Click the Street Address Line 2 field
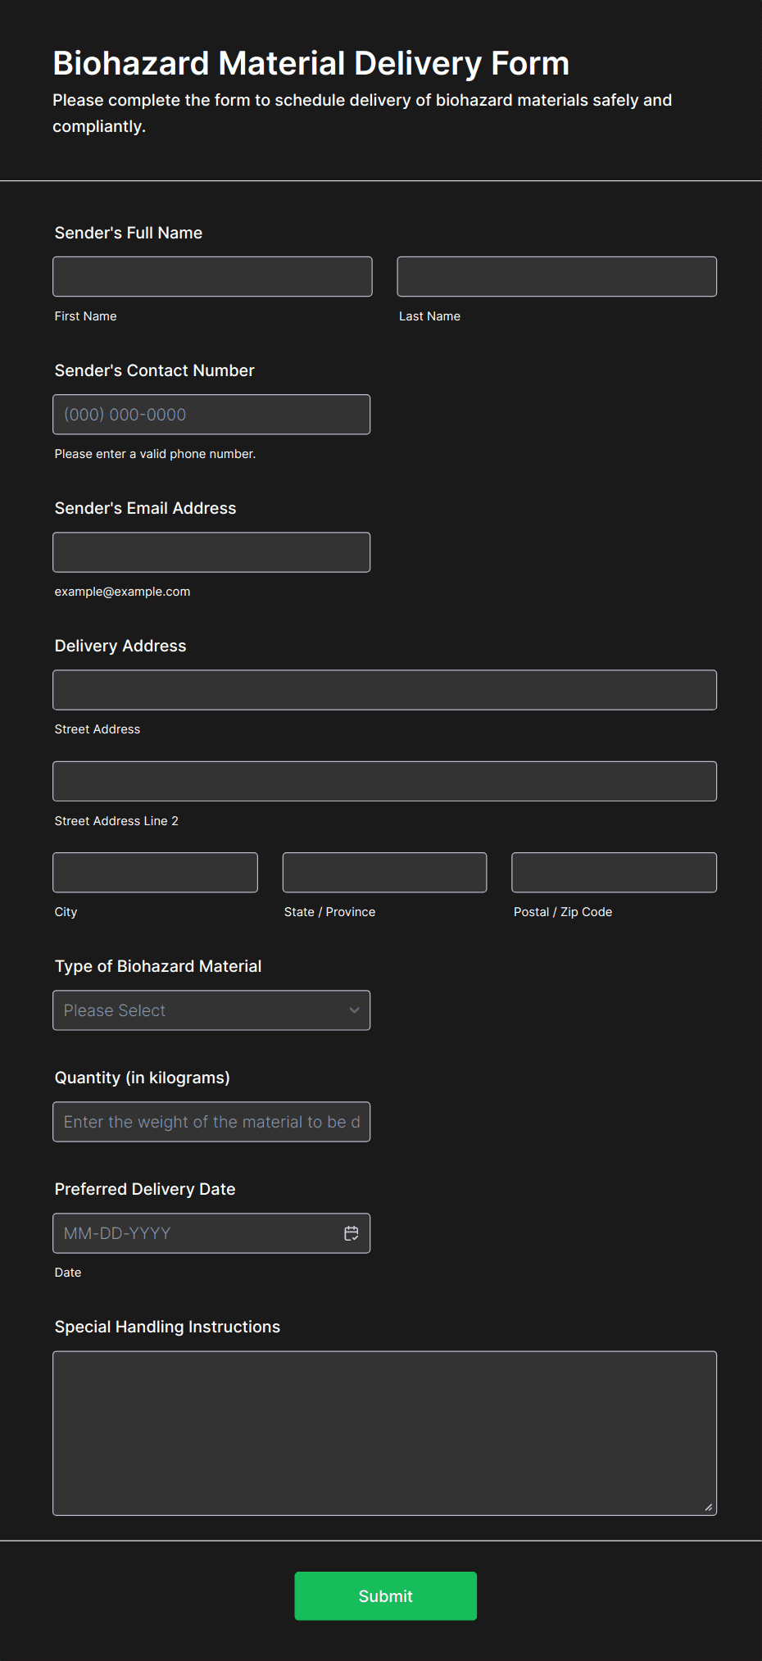 (384, 782)
